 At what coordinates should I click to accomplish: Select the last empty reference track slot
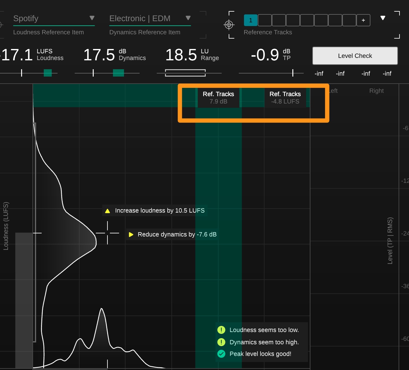[349, 20]
